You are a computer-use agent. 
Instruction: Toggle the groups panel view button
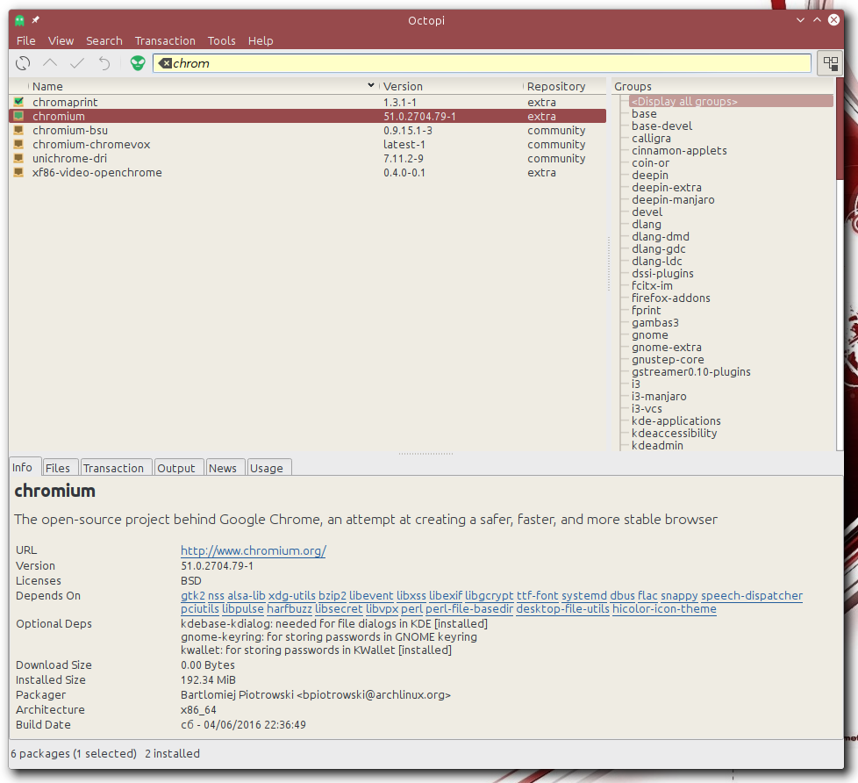click(829, 63)
